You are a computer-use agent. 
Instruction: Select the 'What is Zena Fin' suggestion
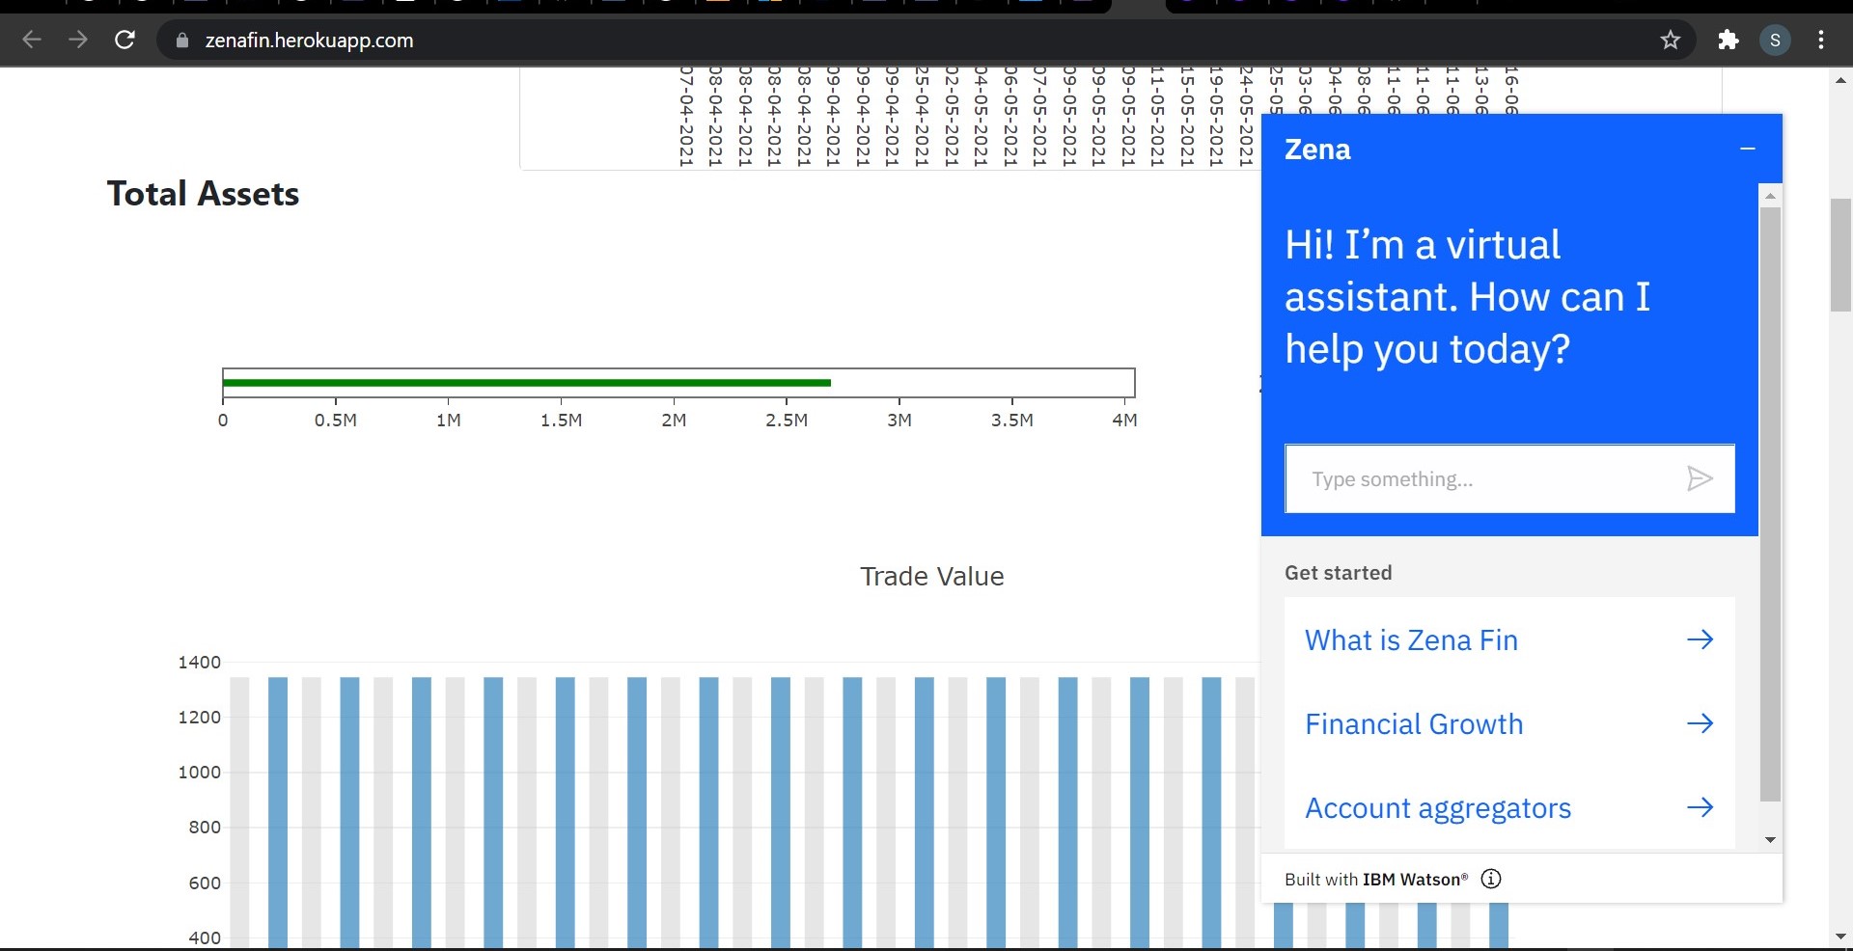1509,639
